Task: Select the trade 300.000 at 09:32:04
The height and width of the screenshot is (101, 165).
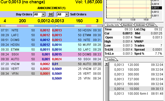Action: tap(136, 74)
